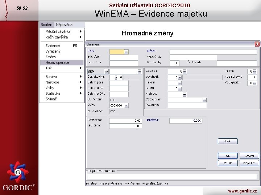Click the Jedn. cena amount field
261x195 pixels.
click(126, 126)
